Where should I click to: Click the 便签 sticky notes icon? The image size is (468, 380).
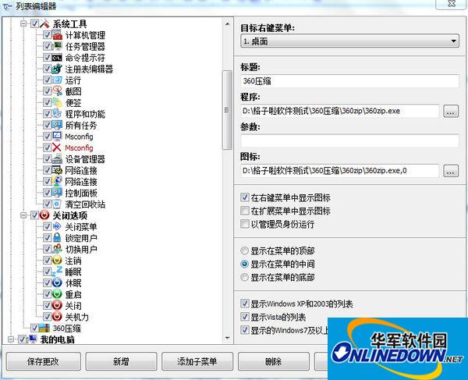tap(57, 102)
